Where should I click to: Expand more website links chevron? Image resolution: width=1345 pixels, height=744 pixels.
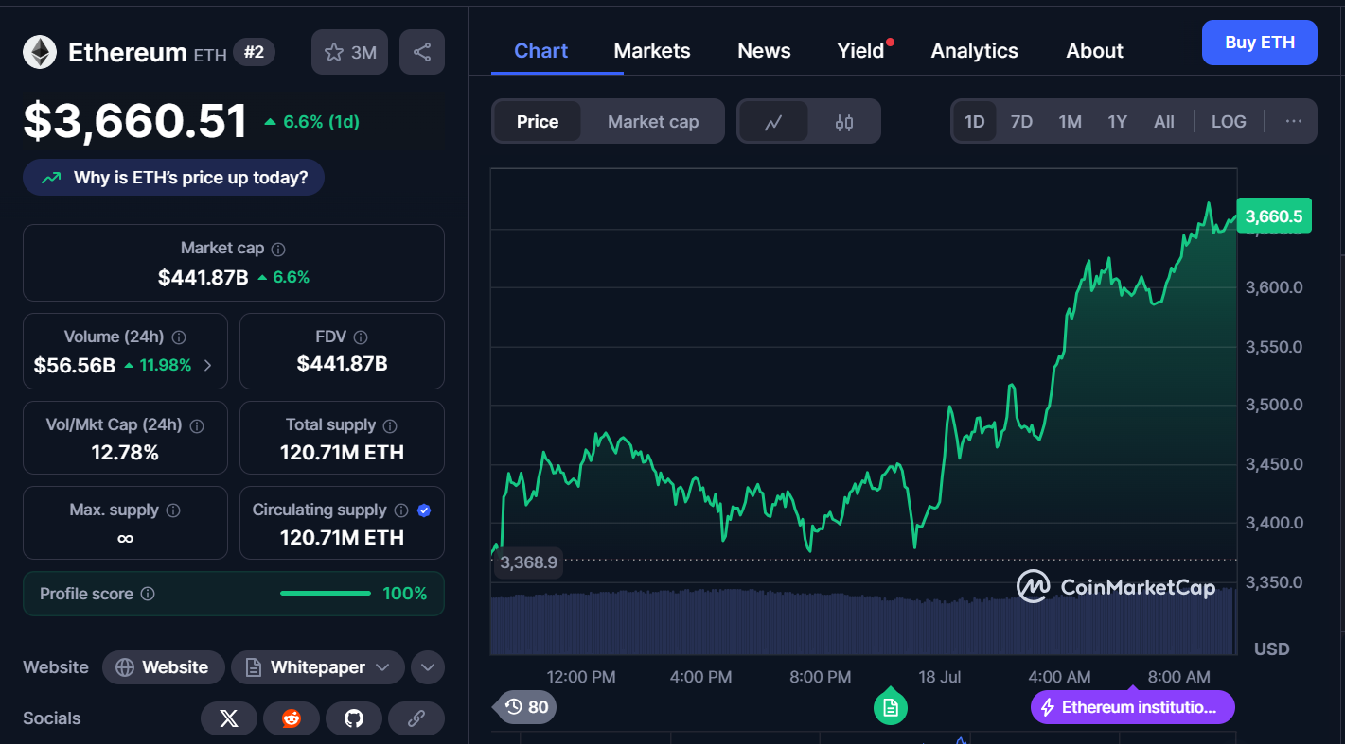tap(428, 667)
